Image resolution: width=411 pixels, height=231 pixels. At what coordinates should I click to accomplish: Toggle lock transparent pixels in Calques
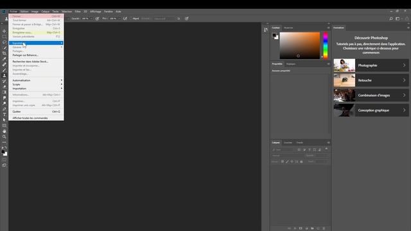pos(283,162)
